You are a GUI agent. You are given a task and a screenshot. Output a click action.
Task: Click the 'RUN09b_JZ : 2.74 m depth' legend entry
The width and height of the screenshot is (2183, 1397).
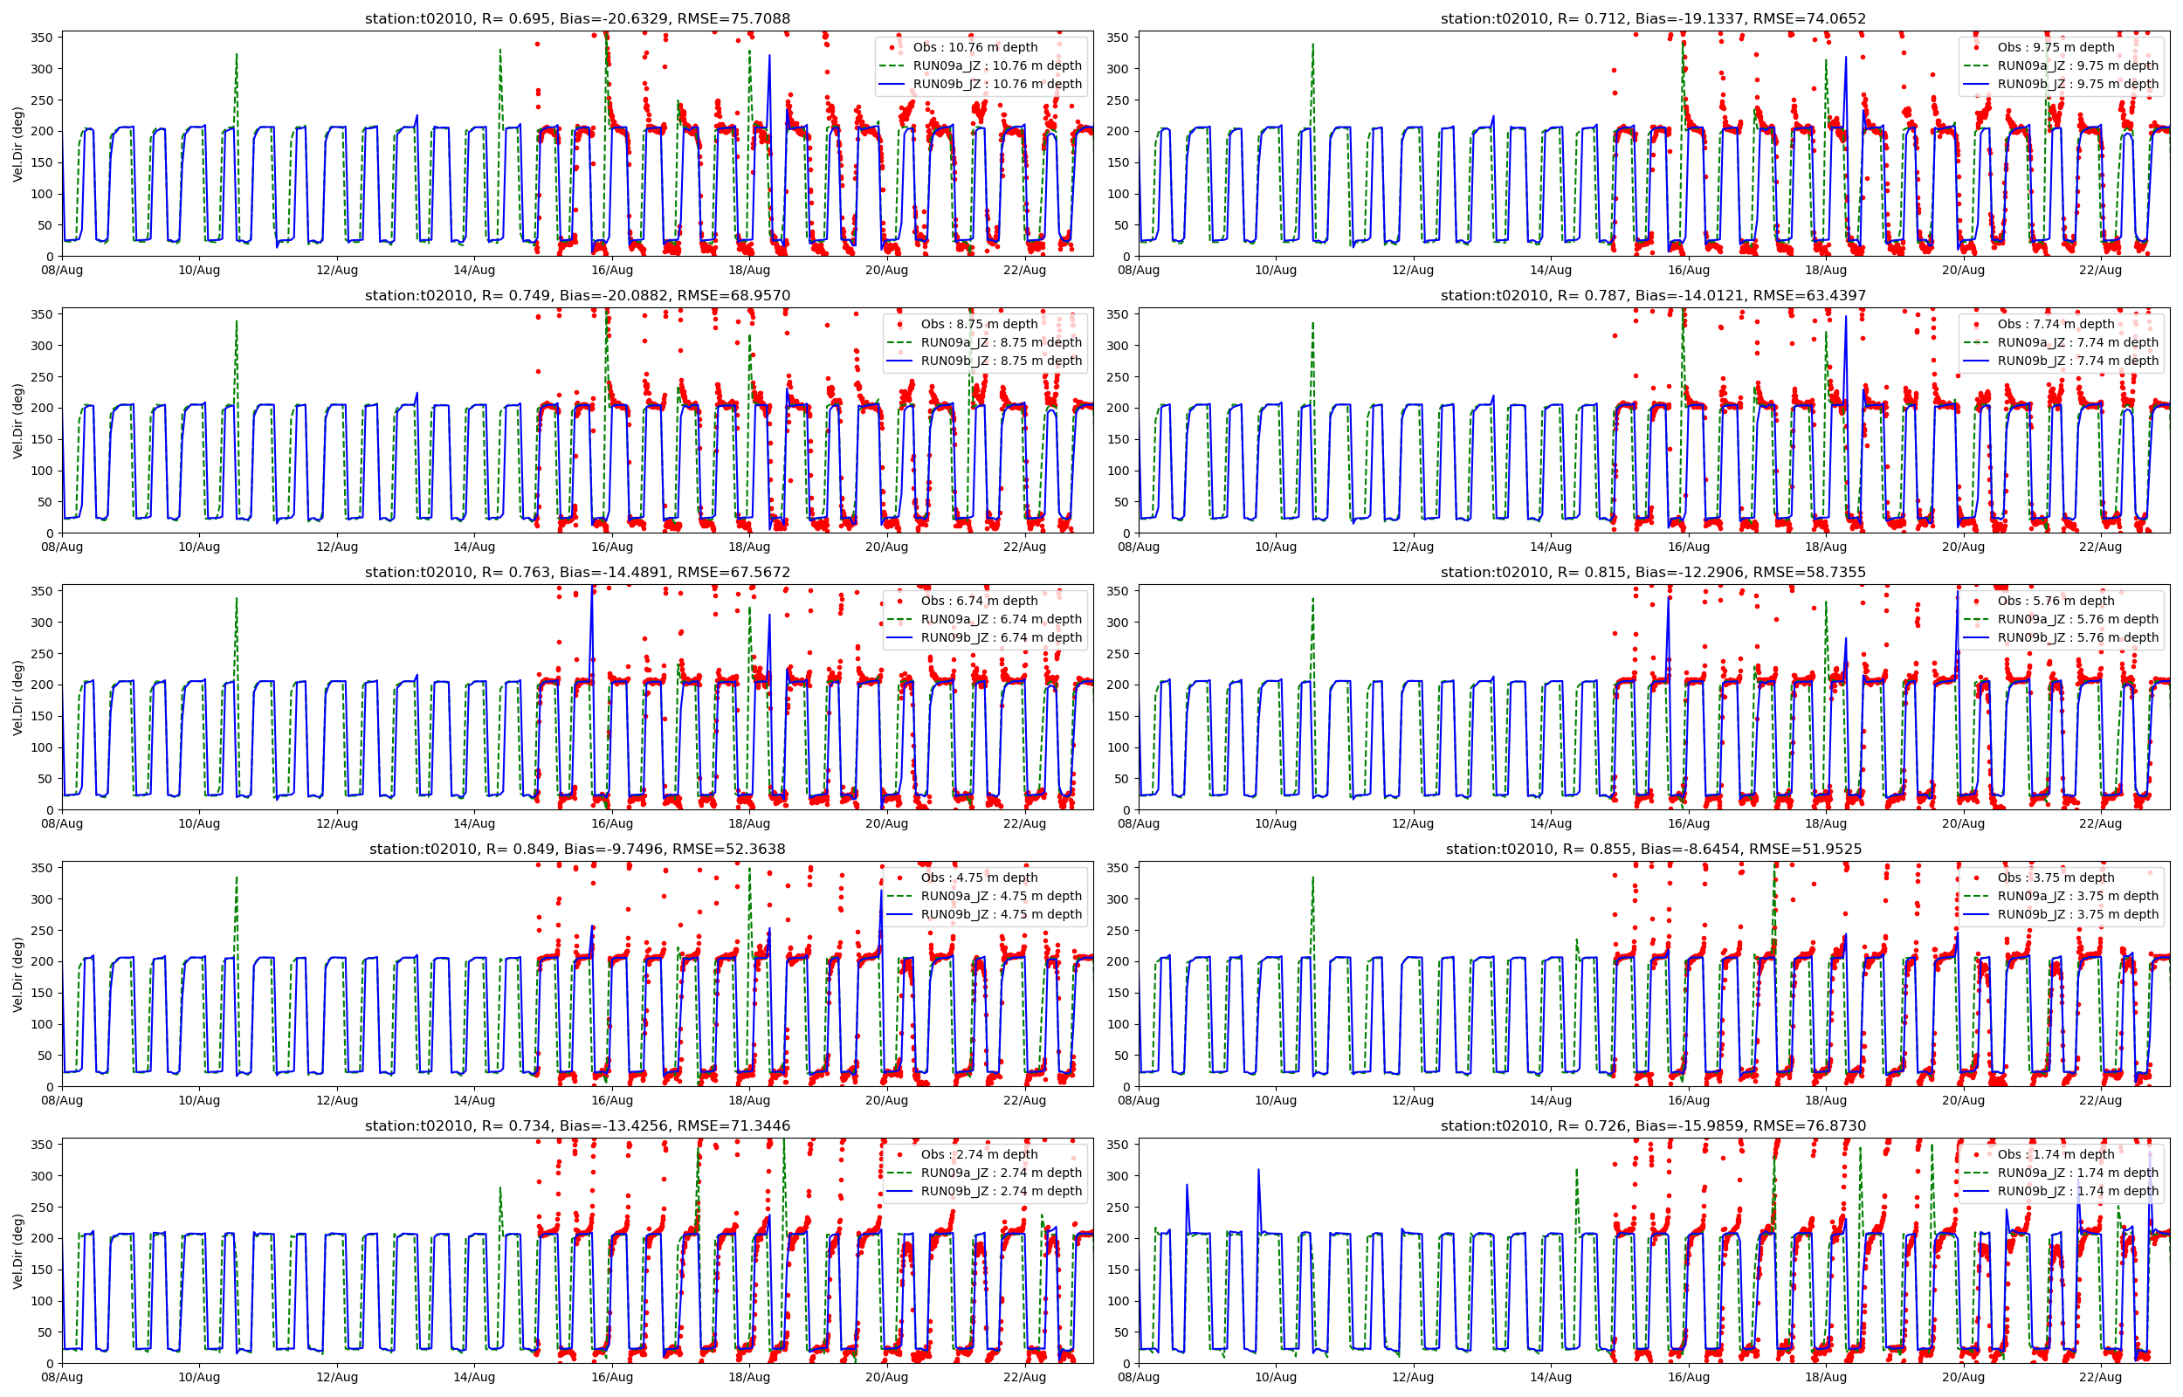1002,1191
